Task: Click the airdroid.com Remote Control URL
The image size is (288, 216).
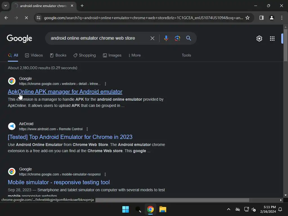Action: click(51, 129)
